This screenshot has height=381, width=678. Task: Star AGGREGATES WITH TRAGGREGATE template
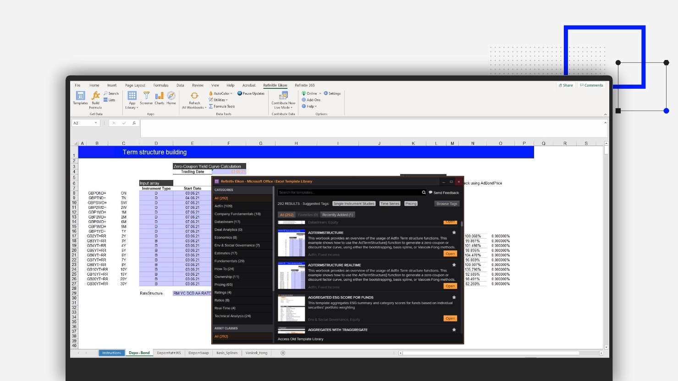click(454, 330)
